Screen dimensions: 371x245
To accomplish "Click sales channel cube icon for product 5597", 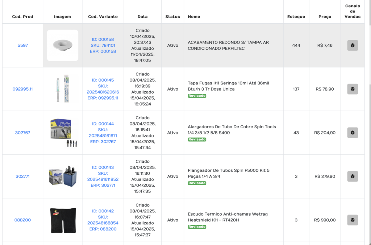I will (x=353, y=45).
